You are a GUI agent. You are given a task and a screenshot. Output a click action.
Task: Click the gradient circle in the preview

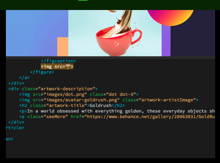click(x=170, y=18)
